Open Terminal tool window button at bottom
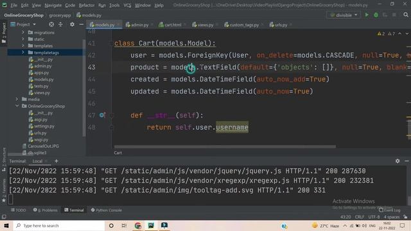411x231 pixels. pyautogui.click(x=74, y=210)
